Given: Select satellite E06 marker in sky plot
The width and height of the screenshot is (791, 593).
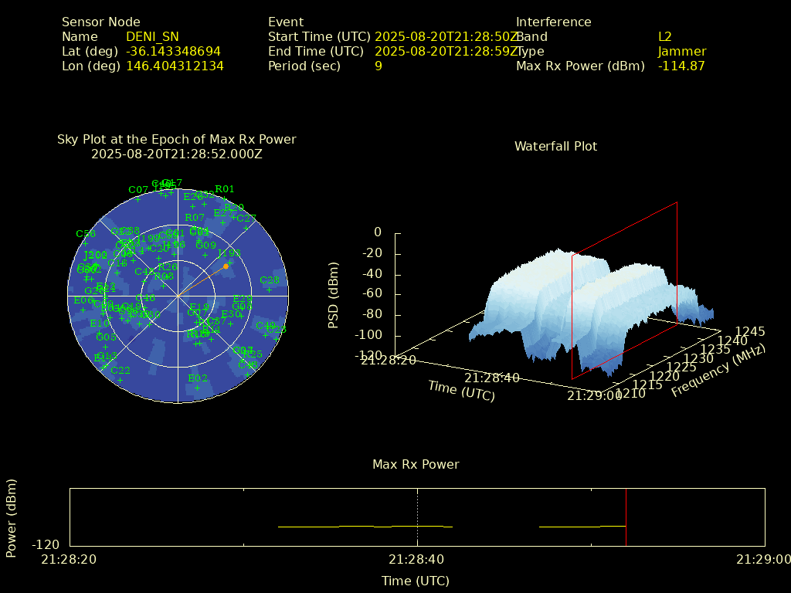Looking at the screenshot, I should coord(83,310).
